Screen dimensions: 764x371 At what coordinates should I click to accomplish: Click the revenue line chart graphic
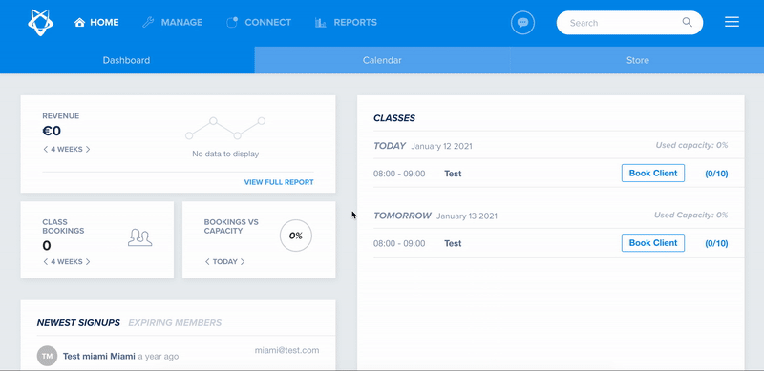tap(225, 128)
